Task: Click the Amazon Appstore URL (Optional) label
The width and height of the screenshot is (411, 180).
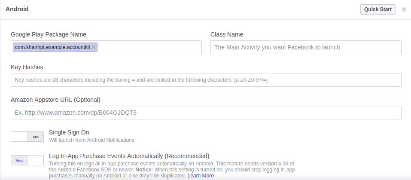Action: click(x=55, y=100)
